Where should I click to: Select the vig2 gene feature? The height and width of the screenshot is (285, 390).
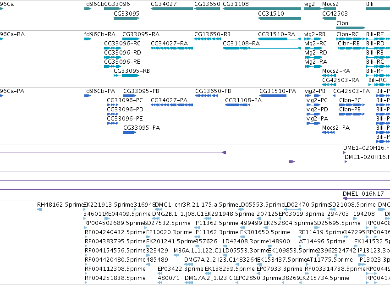click(313, 9)
